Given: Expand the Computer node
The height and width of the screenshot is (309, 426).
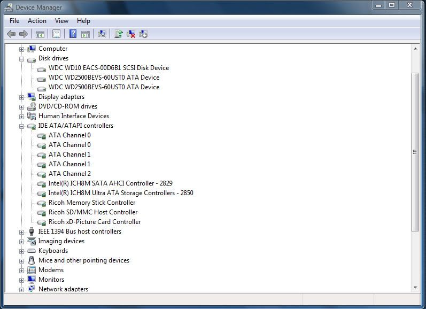Looking at the screenshot, I should (x=21, y=49).
